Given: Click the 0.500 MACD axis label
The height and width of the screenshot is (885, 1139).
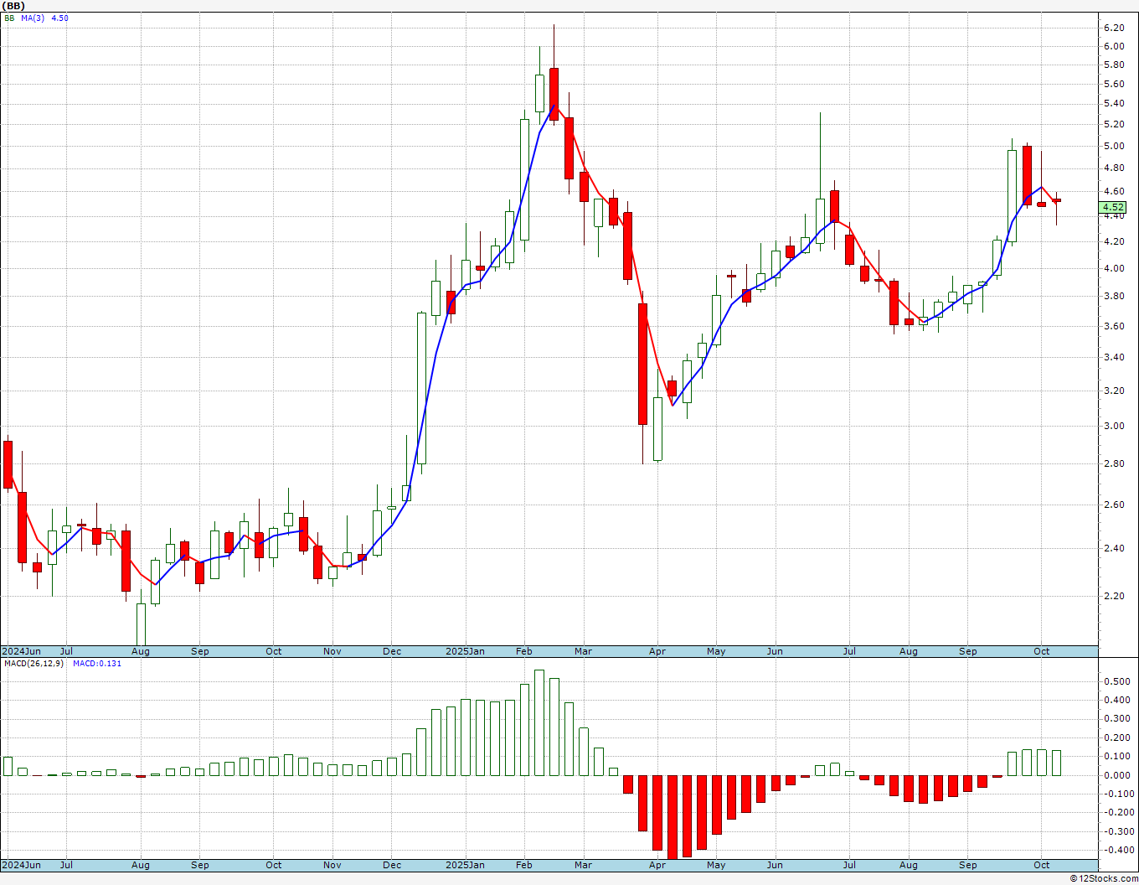Looking at the screenshot, I should (x=1116, y=681).
